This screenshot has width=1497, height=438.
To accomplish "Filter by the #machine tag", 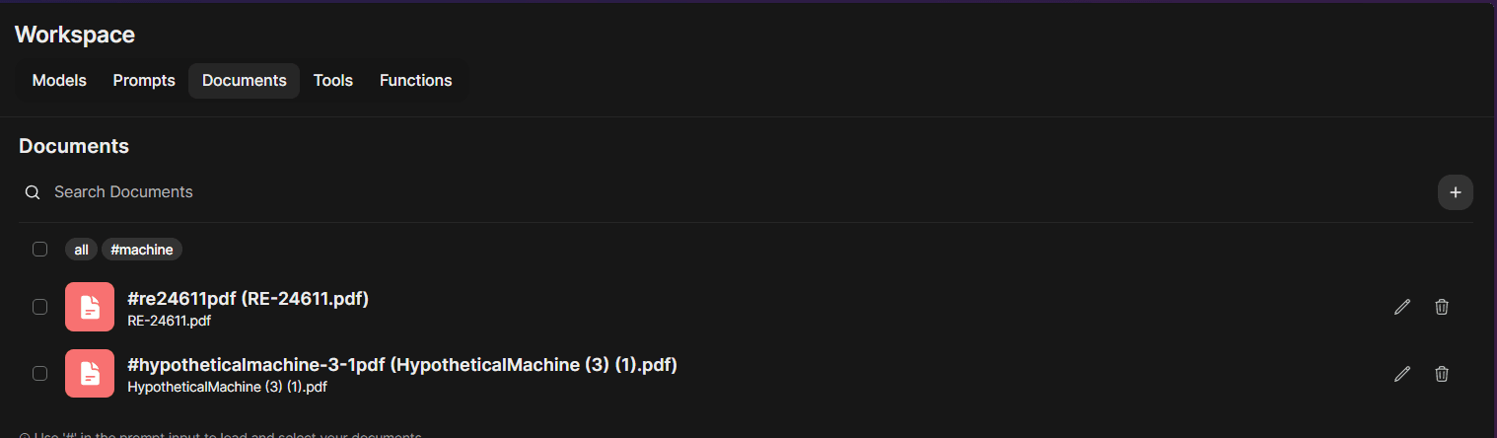I will [x=142, y=250].
